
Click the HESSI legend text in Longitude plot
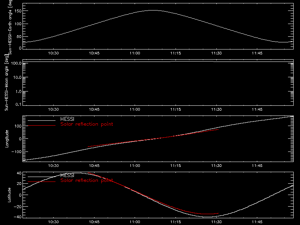point(67,119)
